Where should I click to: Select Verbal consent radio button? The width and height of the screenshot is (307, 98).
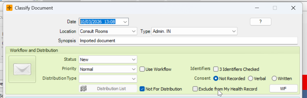pos(250,79)
